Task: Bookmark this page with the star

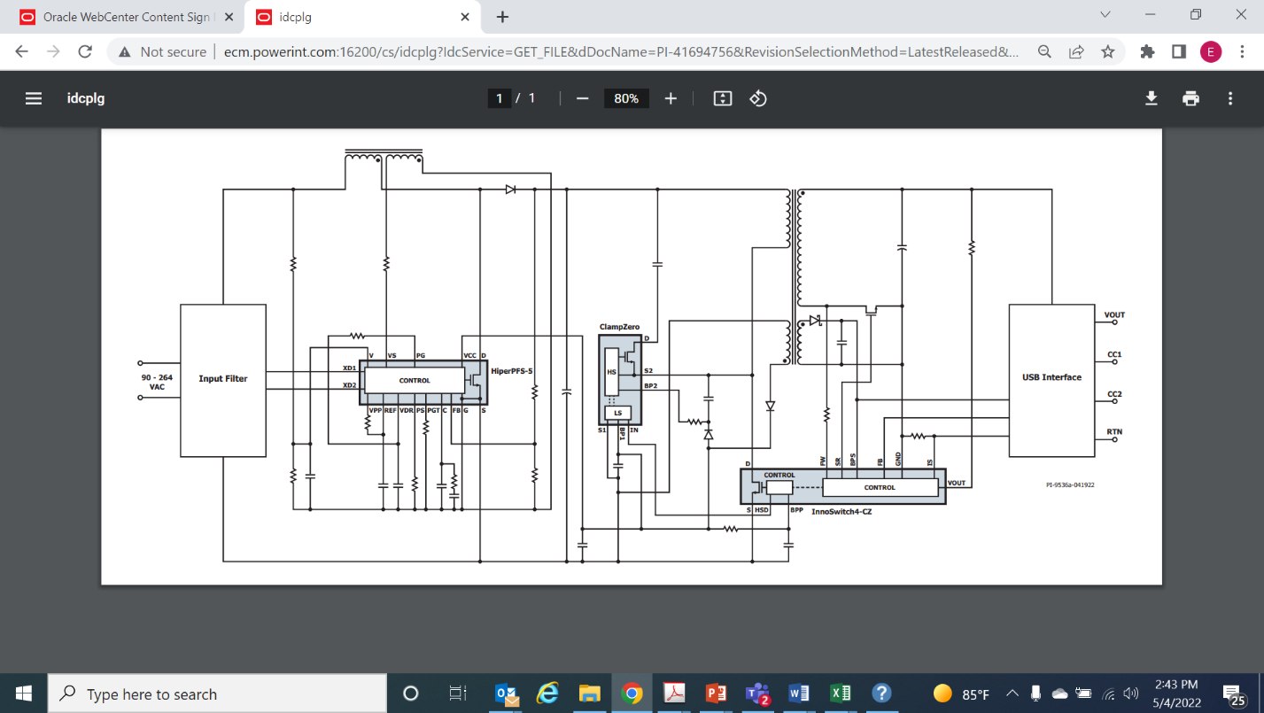Action: [x=1107, y=51]
